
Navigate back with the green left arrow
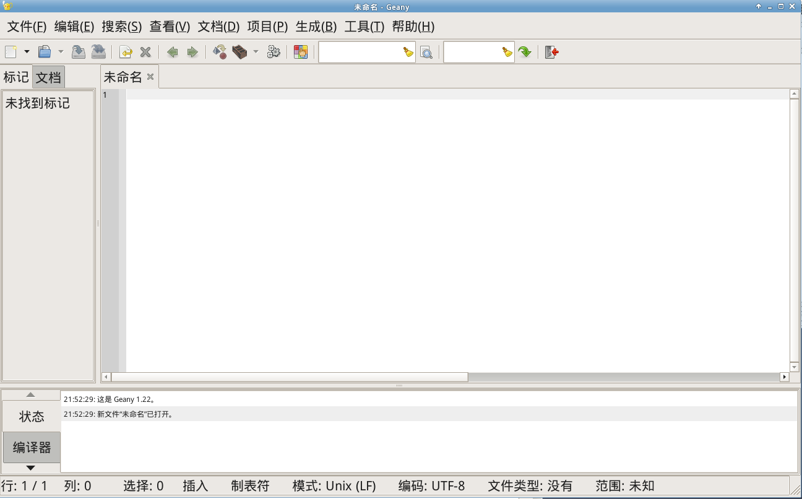tap(173, 52)
